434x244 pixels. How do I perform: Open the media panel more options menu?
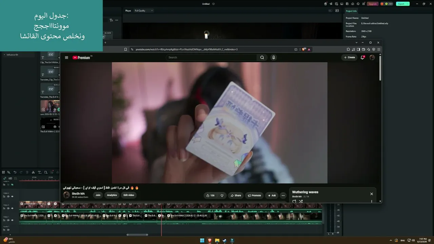[117, 20]
